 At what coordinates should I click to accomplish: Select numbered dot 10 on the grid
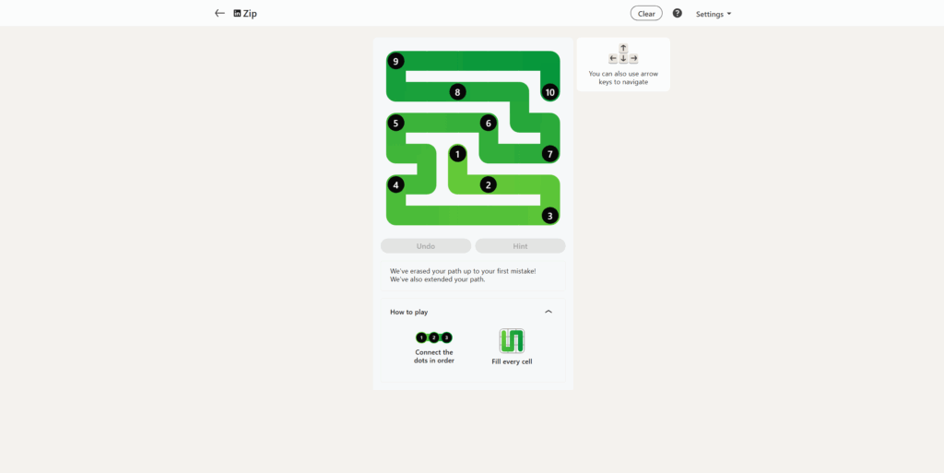click(x=549, y=92)
